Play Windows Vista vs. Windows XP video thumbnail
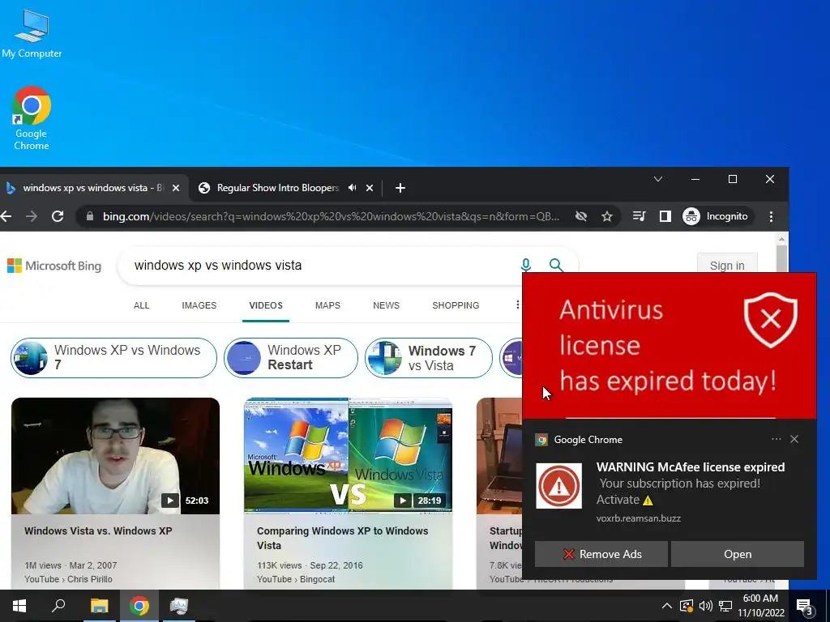Image resolution: width=830 pixels, height=622 pixels. pos(115,456)
